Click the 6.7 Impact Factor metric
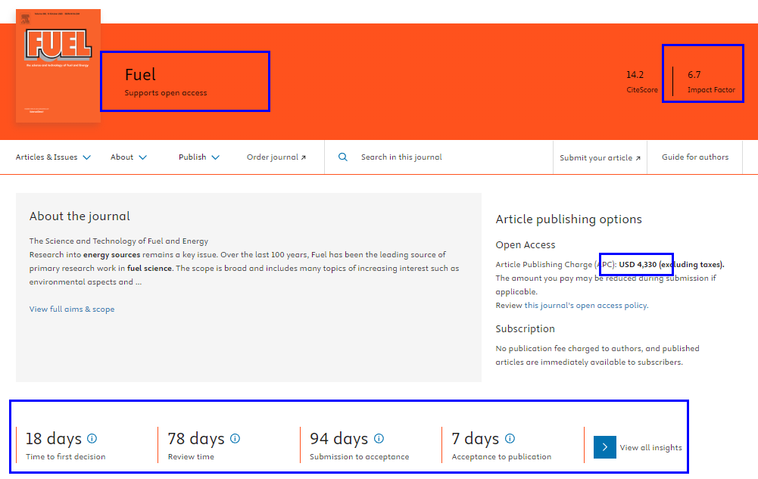The height and width of the screenshot is (479, 758). (710, 82)
